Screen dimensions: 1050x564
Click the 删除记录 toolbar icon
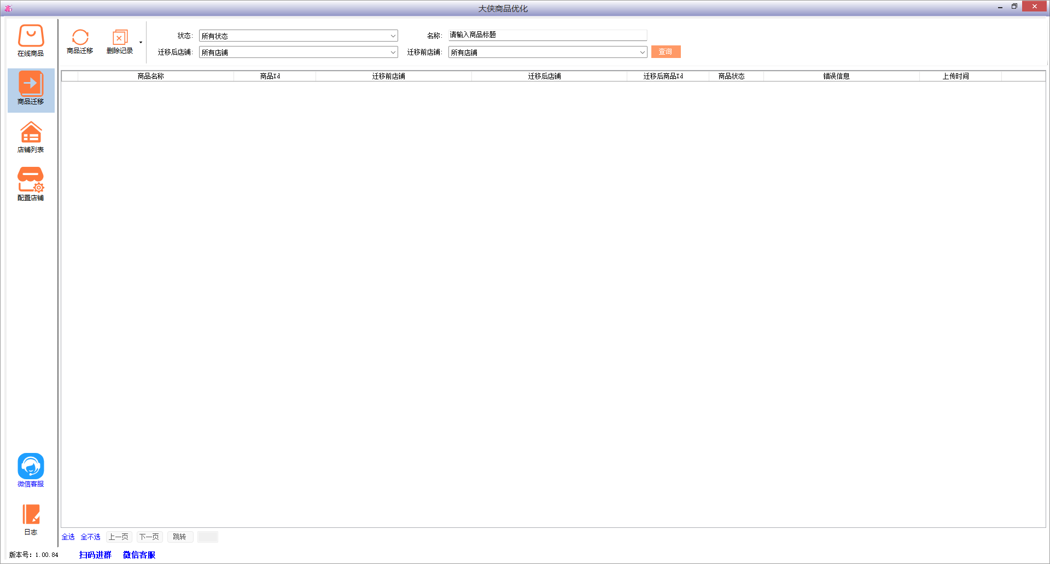tap(120, 42)
